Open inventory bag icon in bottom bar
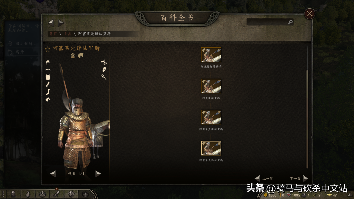Screen dimensions: 354x199 pyautogui.click(x=28, y=194)
